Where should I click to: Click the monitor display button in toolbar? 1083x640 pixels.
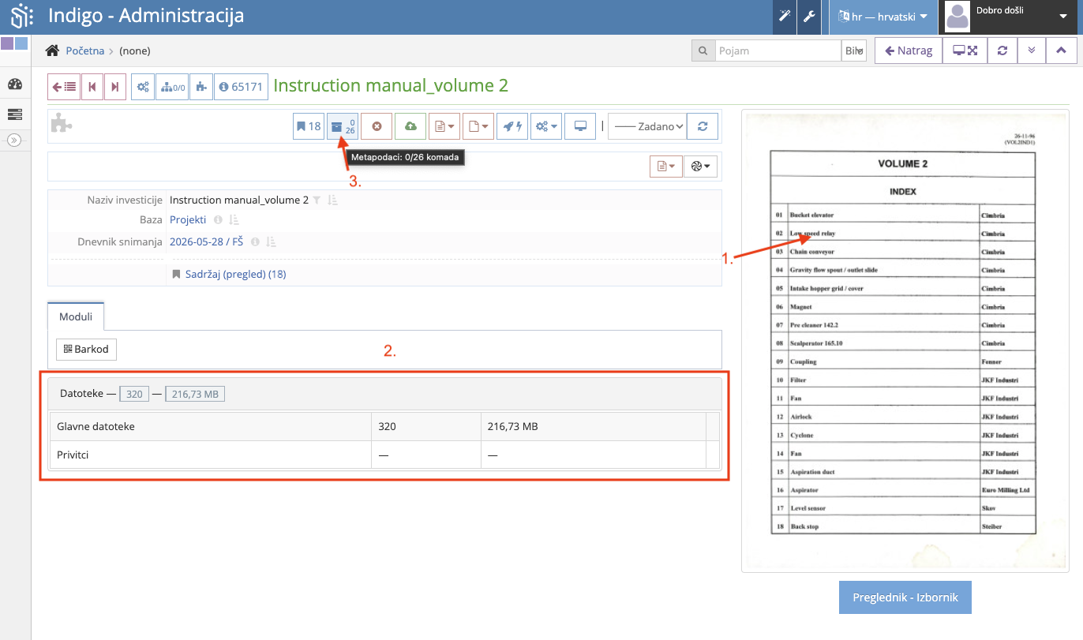580,126
